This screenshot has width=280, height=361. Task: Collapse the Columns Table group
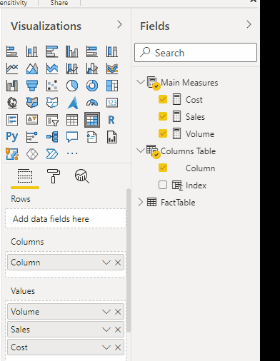(x=141, y=151)
